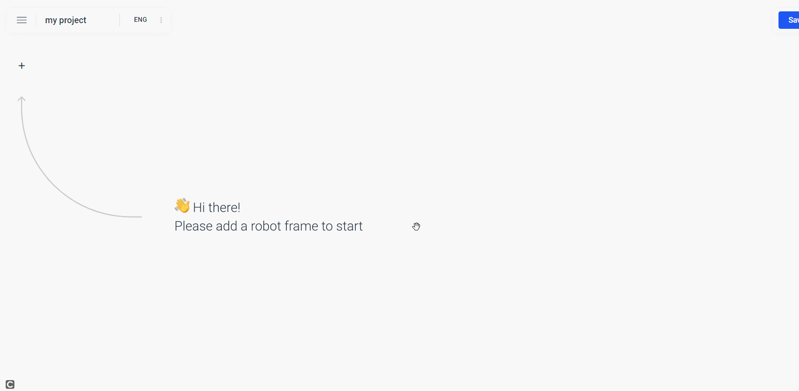Click the divider left of ENG
The image size is (799, 391).
(120, 20)
